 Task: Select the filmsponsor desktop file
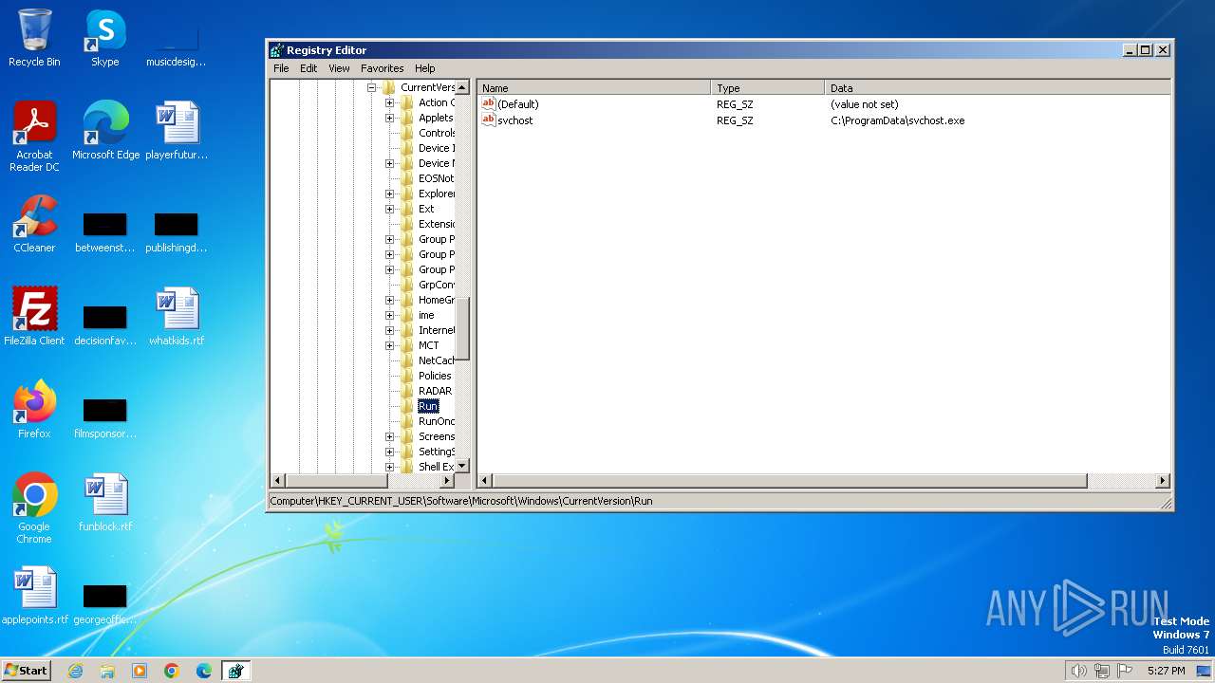click(x=105, y=418)
